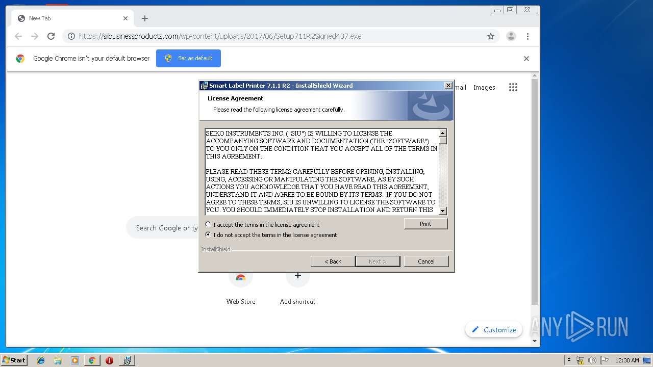The width and height of the screenshot is (653, 367).
Task: Open Chrome profile avatar menu
Action: [x=511, y=36]
